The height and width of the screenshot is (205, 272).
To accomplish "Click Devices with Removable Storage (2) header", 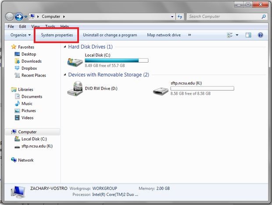I will coord(109,75).
